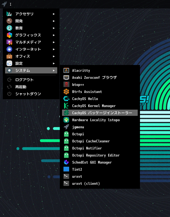Click the rocket launcher icon in the top panel
This screenshot has width=170, height=217.
4,4
